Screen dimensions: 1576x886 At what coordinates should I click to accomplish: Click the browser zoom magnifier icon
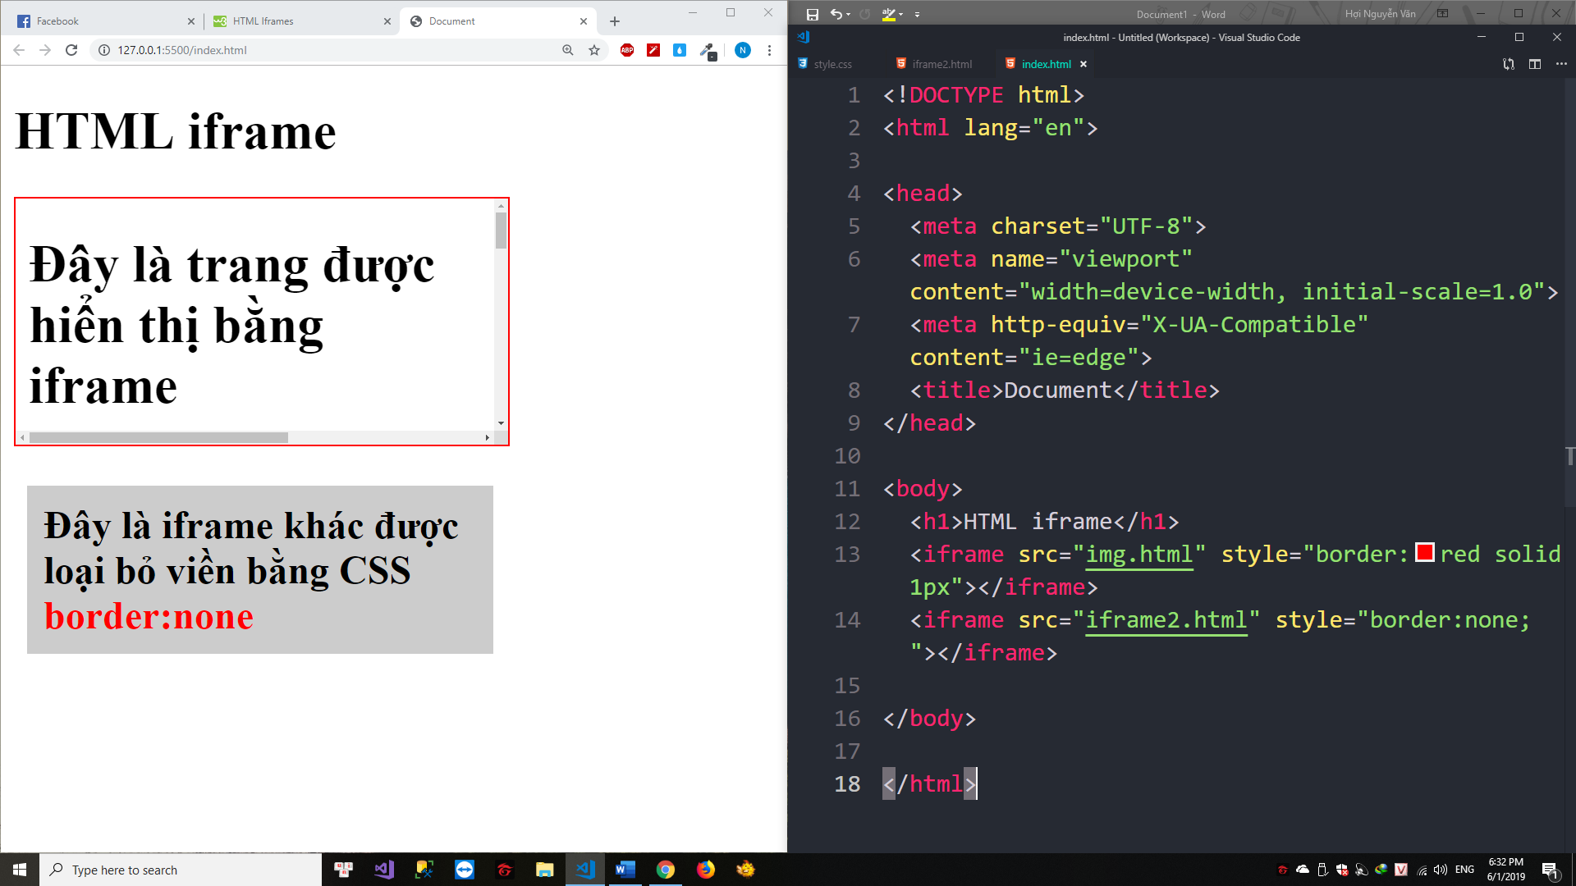point(567,50)
